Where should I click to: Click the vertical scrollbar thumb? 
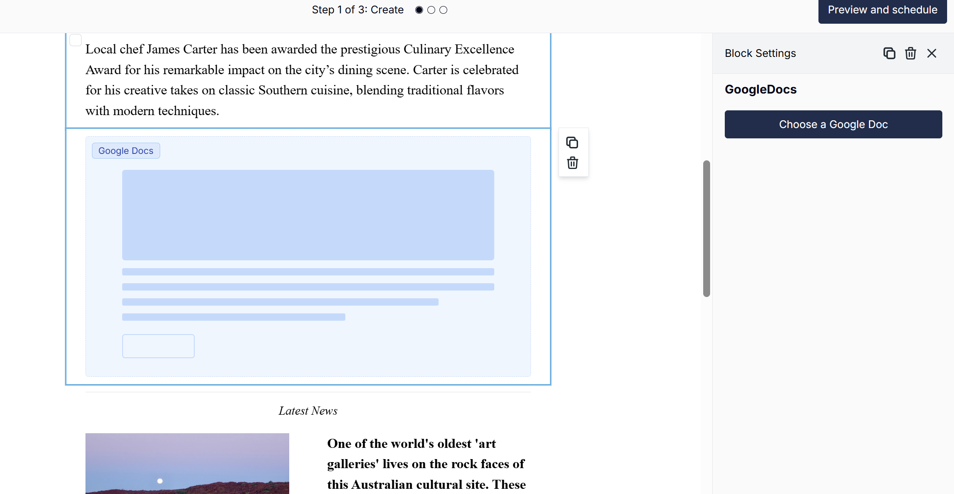pyautogui.click(x=707, y=228)
